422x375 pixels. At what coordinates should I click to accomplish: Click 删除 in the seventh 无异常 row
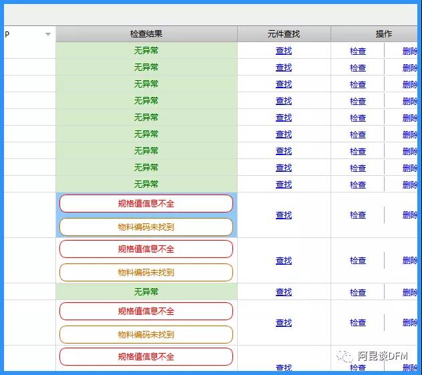click(410, 151)
